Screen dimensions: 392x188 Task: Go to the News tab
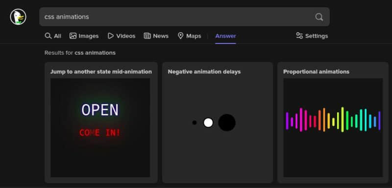[x=156, y=36]
